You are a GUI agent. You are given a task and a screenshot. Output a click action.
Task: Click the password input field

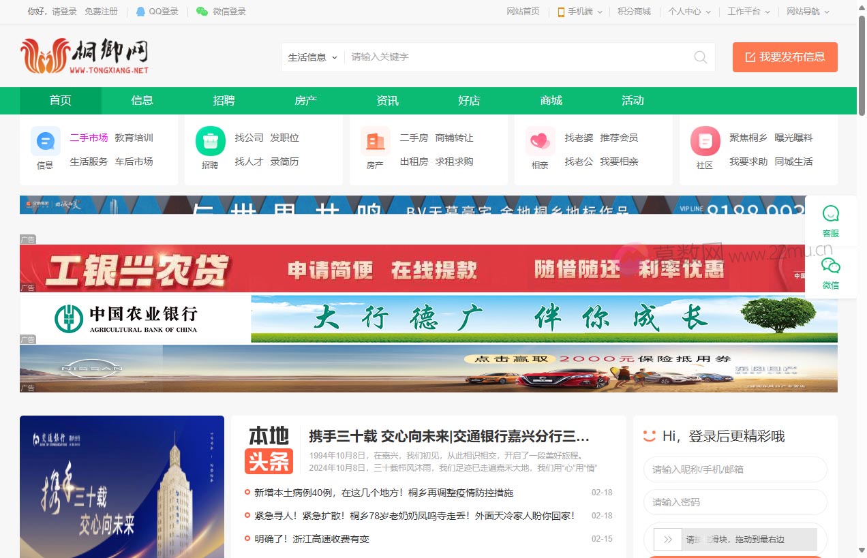tap(735, 502)
